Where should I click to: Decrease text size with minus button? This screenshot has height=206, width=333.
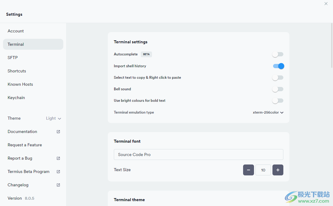point(248,170)
